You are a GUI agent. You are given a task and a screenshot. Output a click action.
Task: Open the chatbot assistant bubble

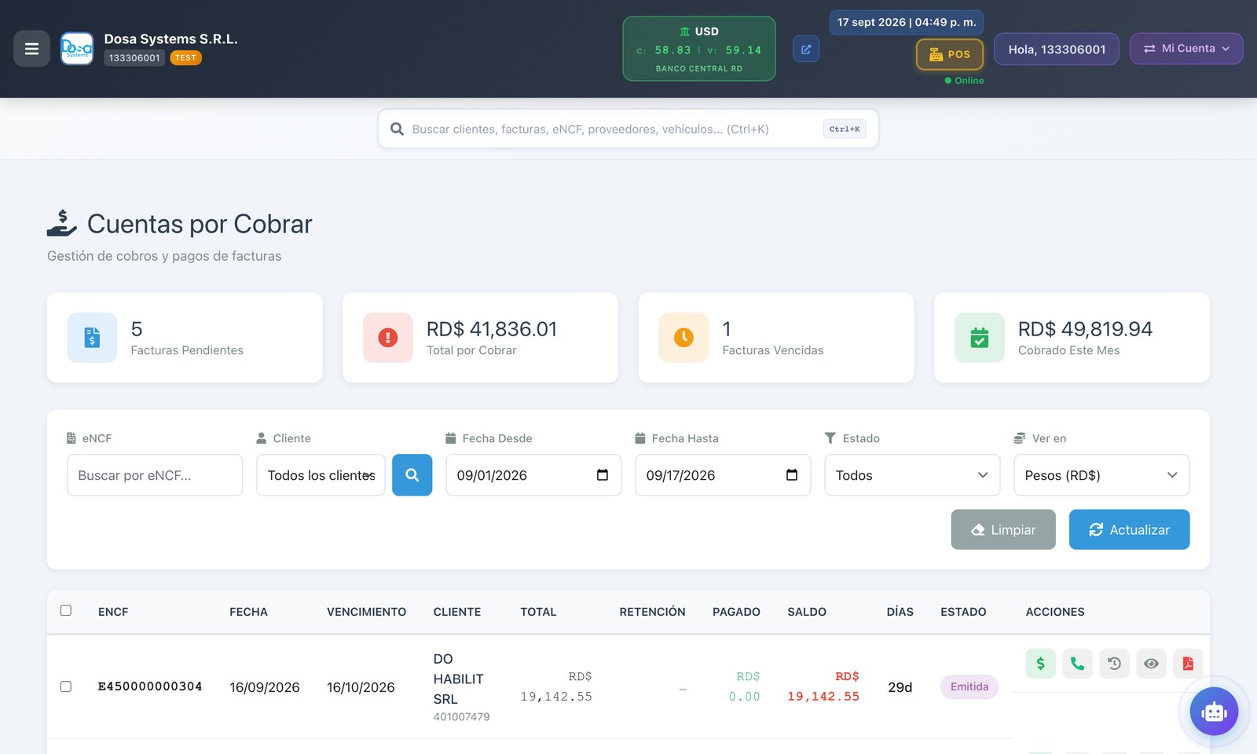(1214, 712)
